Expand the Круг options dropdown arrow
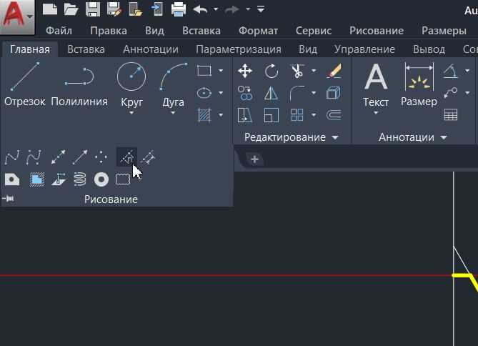Viewport: 478px width, 346px height. point(131,113)
